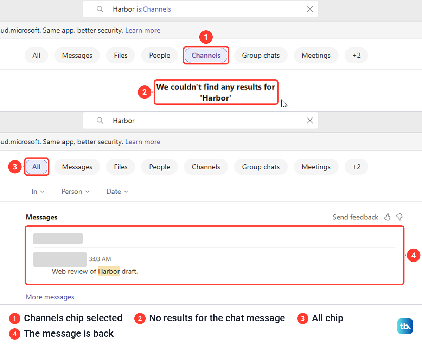Screen dimensions: 422x348
Task: Click the search magnifier icon beside 'Harbor is:Channels'
Action: tap(100, 9)
